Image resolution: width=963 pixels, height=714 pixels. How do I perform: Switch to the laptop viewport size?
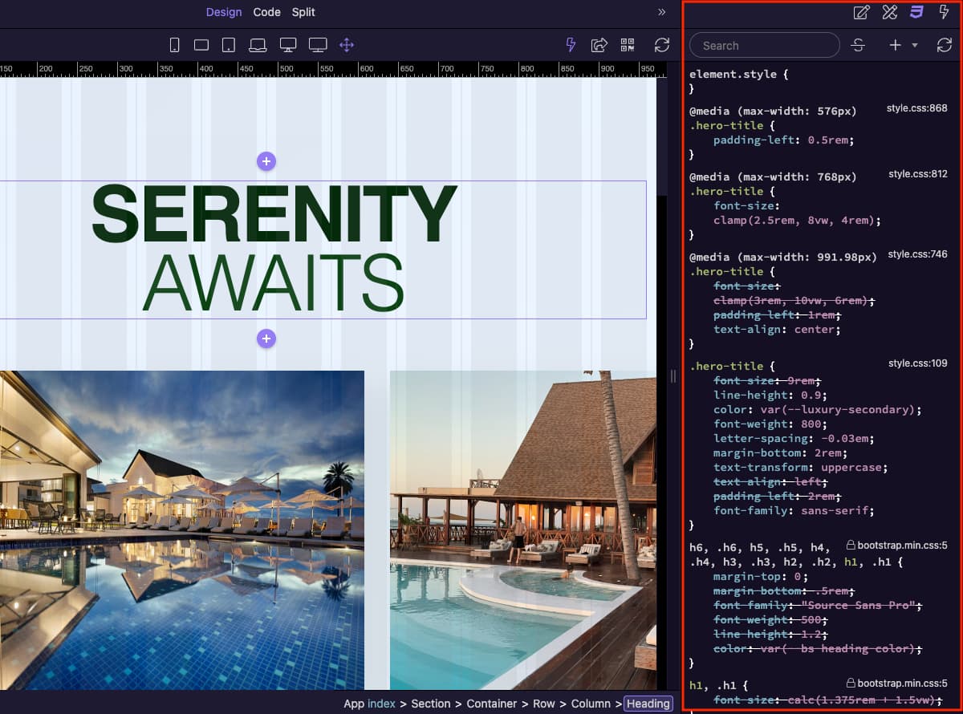(258, 45)
